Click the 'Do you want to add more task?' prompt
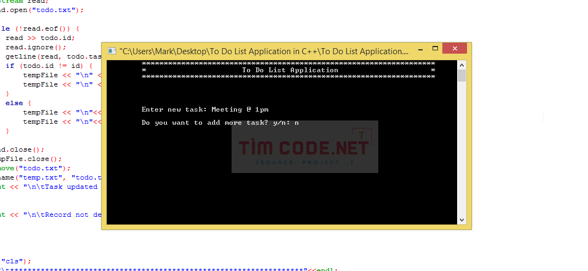This screenshot has width=588, height=271. (x=220, y=123)
